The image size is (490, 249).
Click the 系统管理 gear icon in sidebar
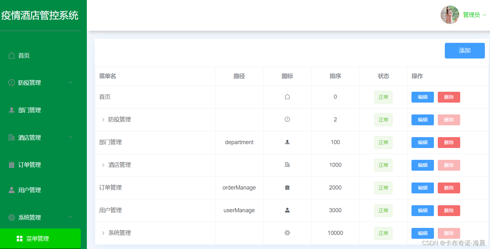[x=12, y=217]
